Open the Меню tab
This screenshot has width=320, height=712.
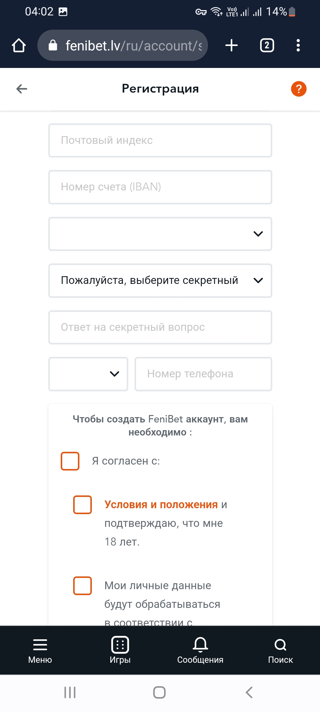click(40, 650)
